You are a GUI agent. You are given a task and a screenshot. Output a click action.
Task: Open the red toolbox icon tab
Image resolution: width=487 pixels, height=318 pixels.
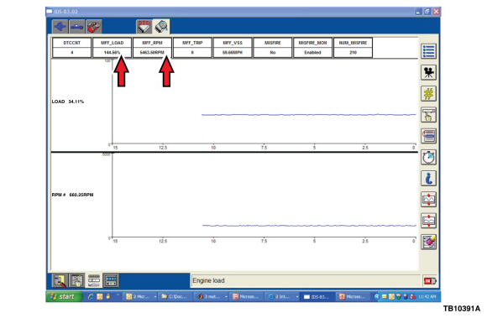point(93,27)
